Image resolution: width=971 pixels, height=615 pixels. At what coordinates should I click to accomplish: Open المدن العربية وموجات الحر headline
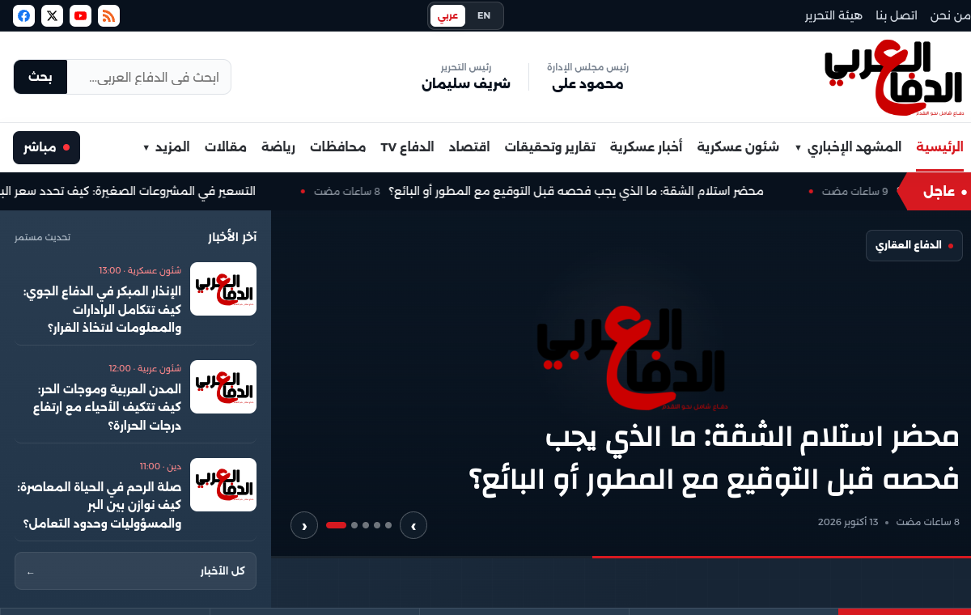[x=107, y=407]
